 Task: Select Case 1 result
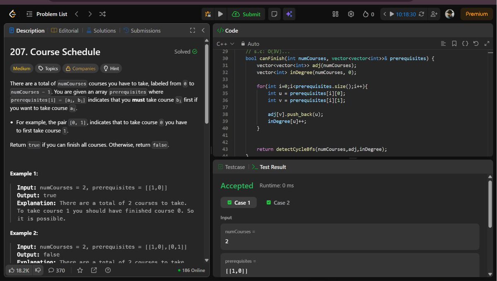[239, 202]
